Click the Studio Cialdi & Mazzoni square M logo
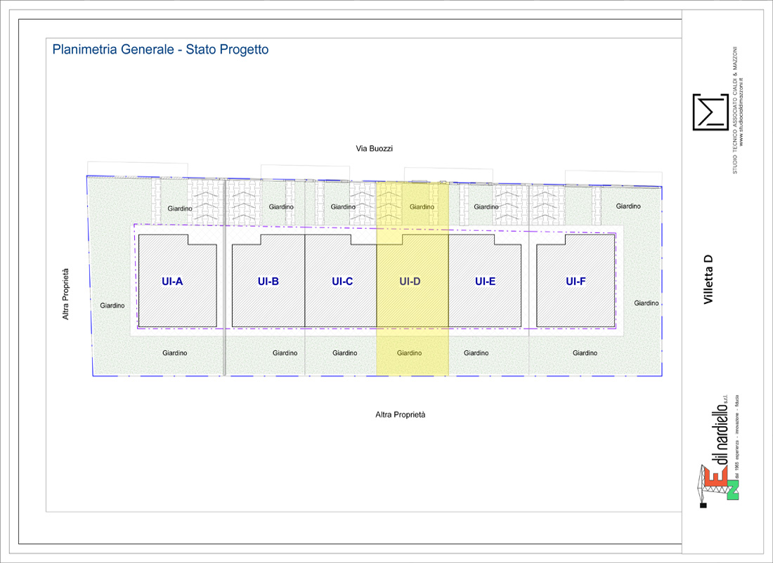Image resolution: width=773 pixels, height=563 pixels. pos(710,112)
